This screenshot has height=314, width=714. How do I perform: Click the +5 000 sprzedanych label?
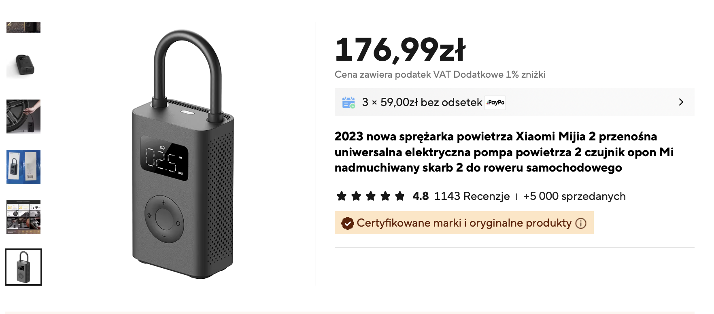tap(574, 196)
